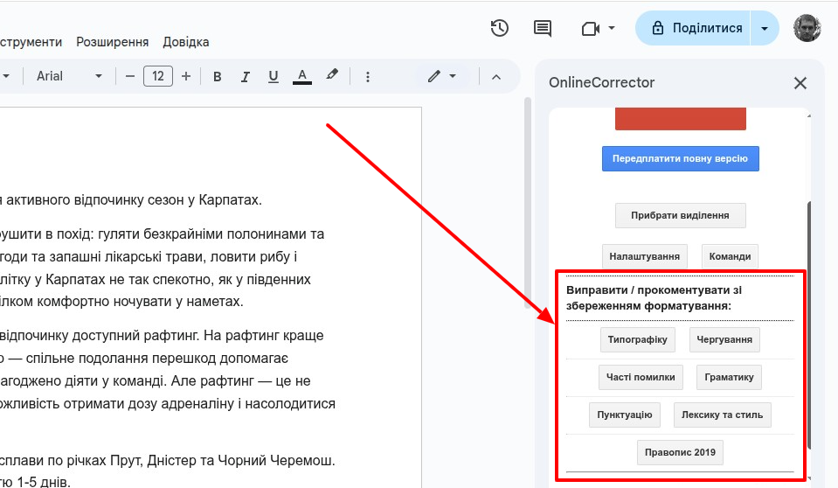Click the Правопис 2019 button
The image size is (838, 488).
(680, 453)
